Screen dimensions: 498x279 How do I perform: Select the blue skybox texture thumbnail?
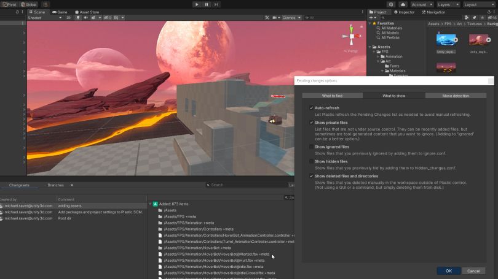pos(445,40)
